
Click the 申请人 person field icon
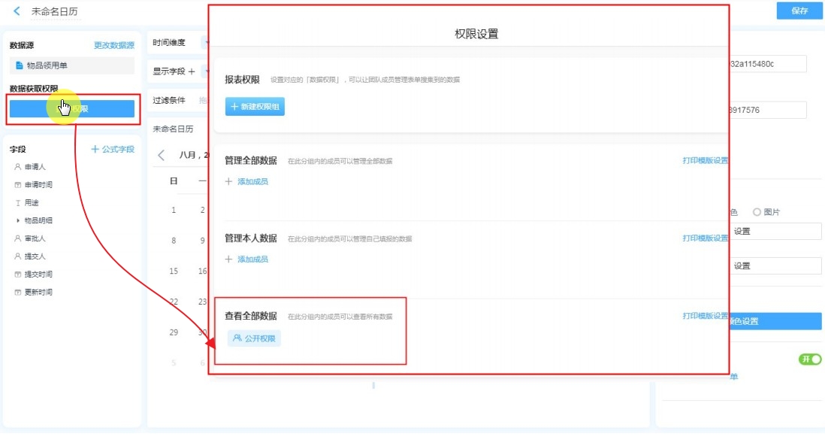click(x=17, y=167)
